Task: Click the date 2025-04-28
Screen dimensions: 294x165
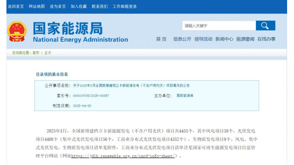Action: point(82,106)
